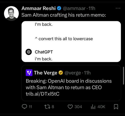
Task: Open Ammaar Reshi's profile picture
Action: coord(11,13)
